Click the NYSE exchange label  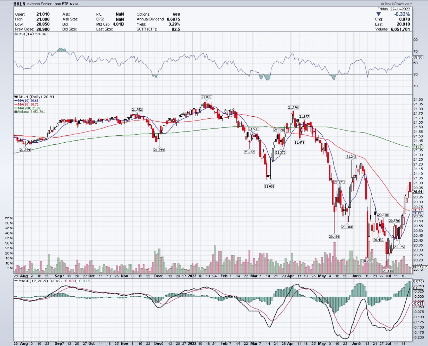tap(75, 4)
